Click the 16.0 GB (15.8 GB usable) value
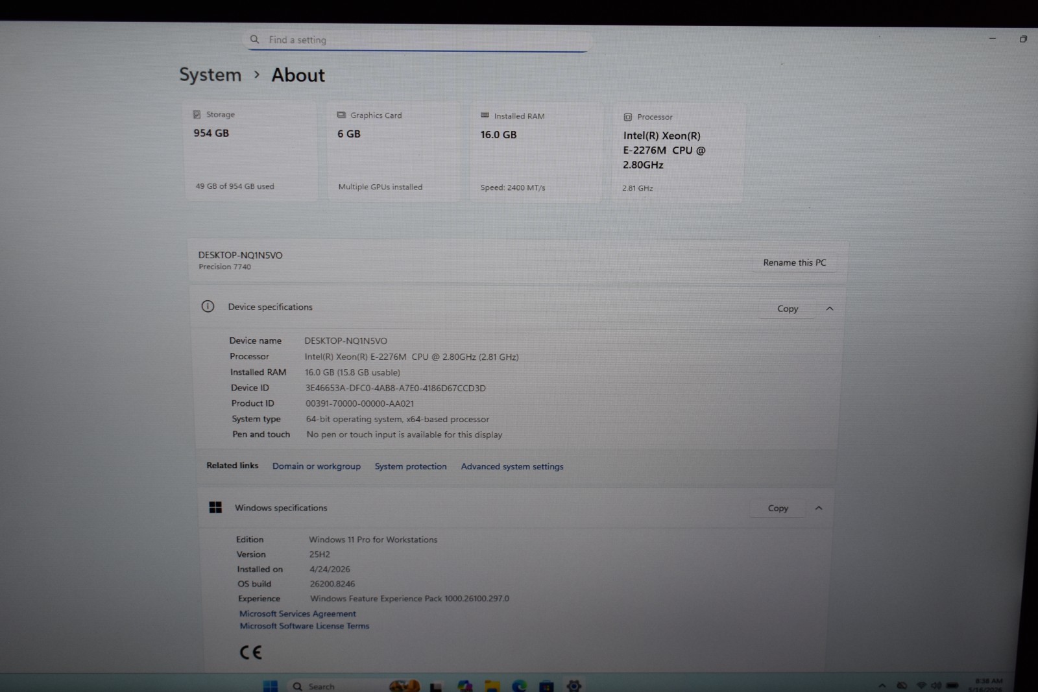1038x692 pixels. click(352, 372)
